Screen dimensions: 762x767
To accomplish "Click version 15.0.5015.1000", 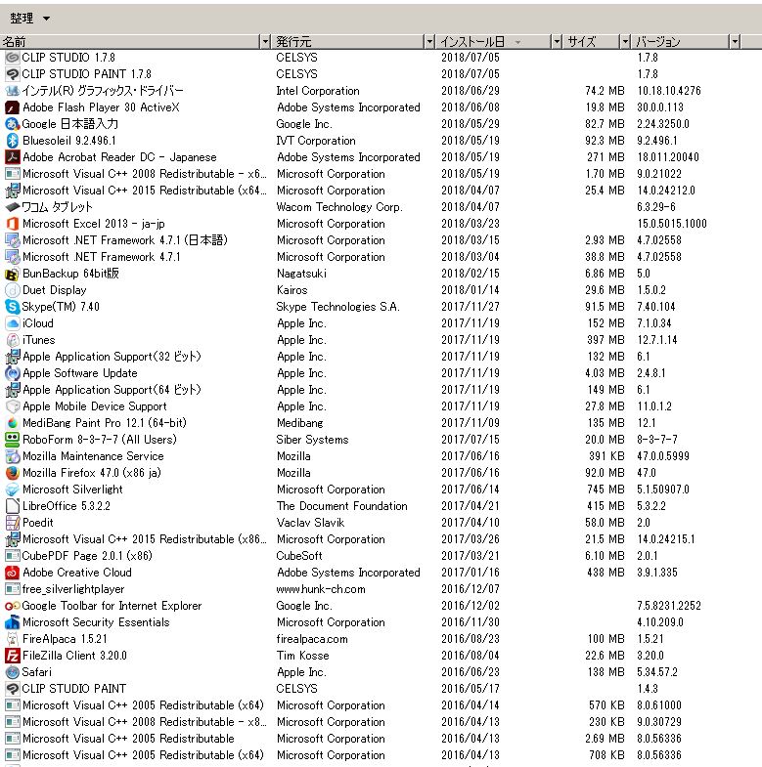I will (672, 224).
